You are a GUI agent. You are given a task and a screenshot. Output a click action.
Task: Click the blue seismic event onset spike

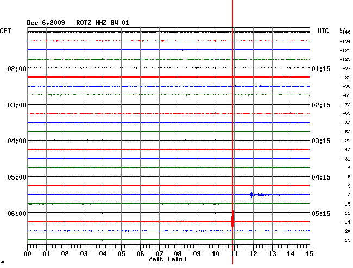(x=251, y=194)
